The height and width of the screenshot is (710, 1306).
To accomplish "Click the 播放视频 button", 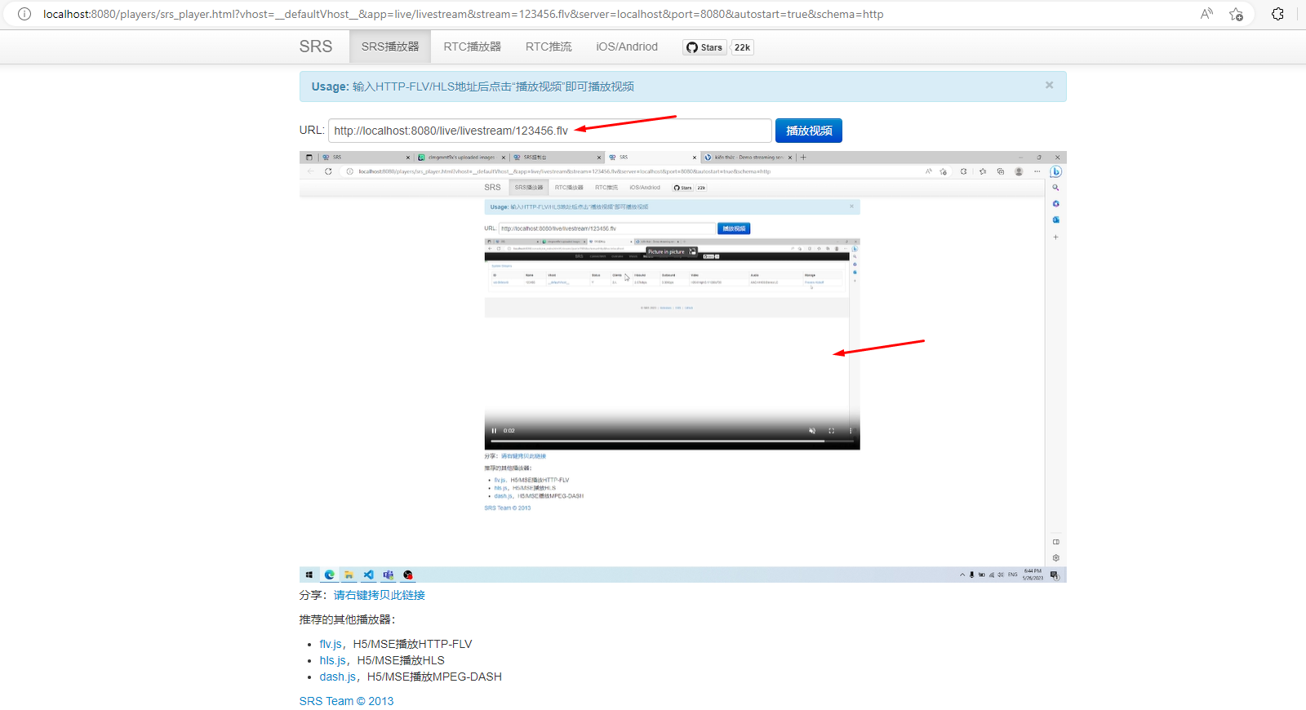I will click(x=809, y=131).
